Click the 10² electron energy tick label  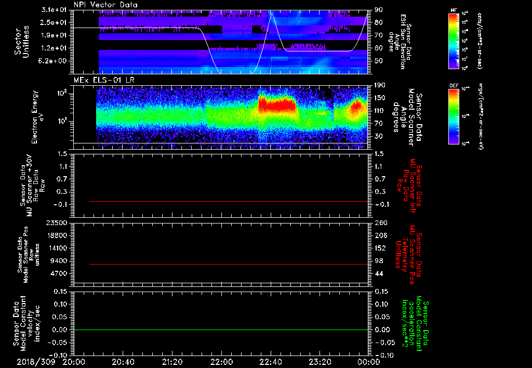click(61, 93)
